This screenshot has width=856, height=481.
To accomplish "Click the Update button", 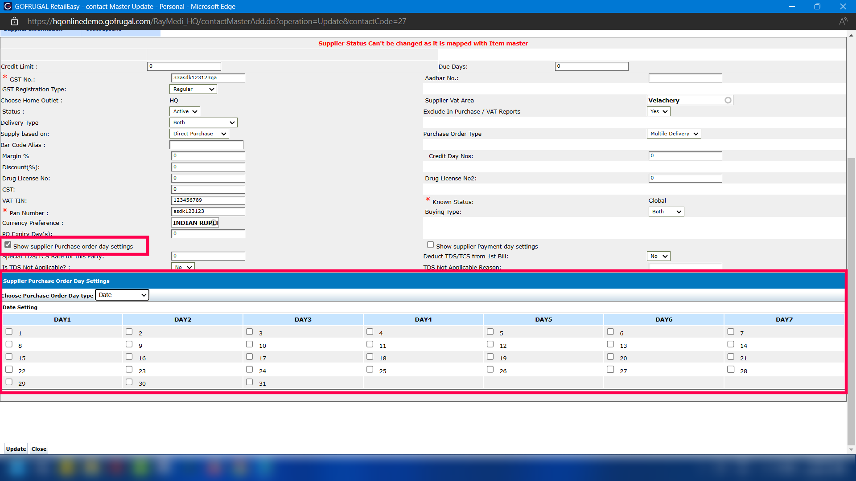I will click(x=16, y=449).
